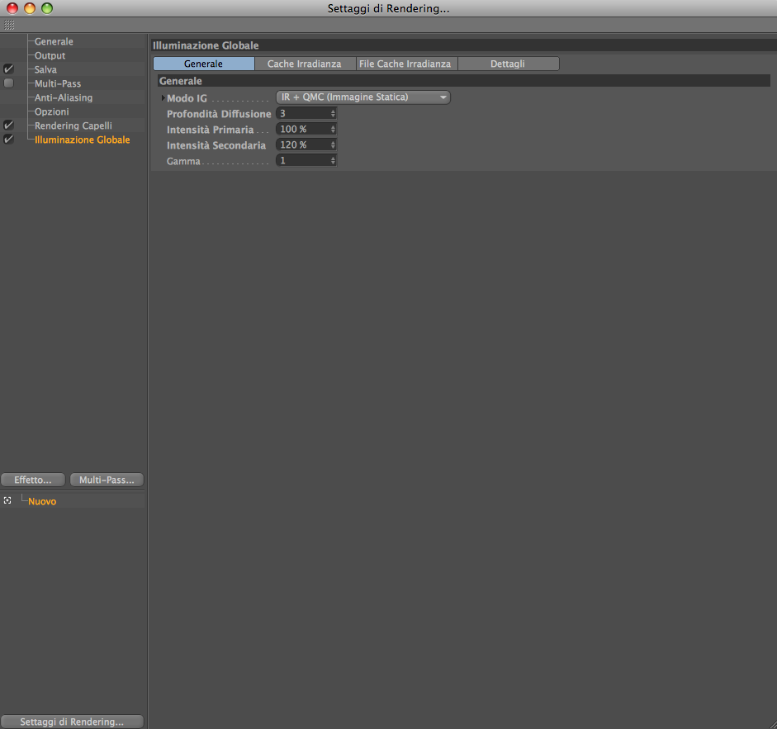This screenshot has height=729, width=777.
Task: Select Anti-Aliasing in the settings list
Action: coord(64,97)
